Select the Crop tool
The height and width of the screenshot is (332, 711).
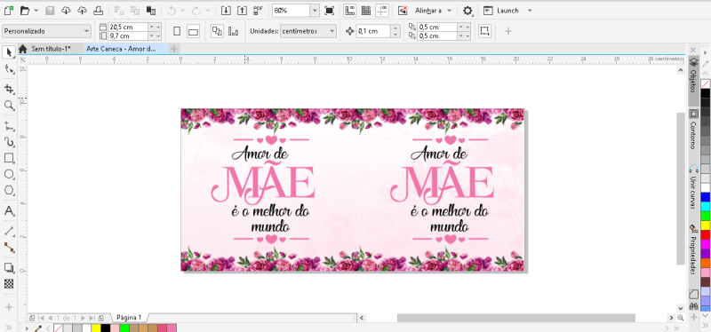(x=9, y=89)
